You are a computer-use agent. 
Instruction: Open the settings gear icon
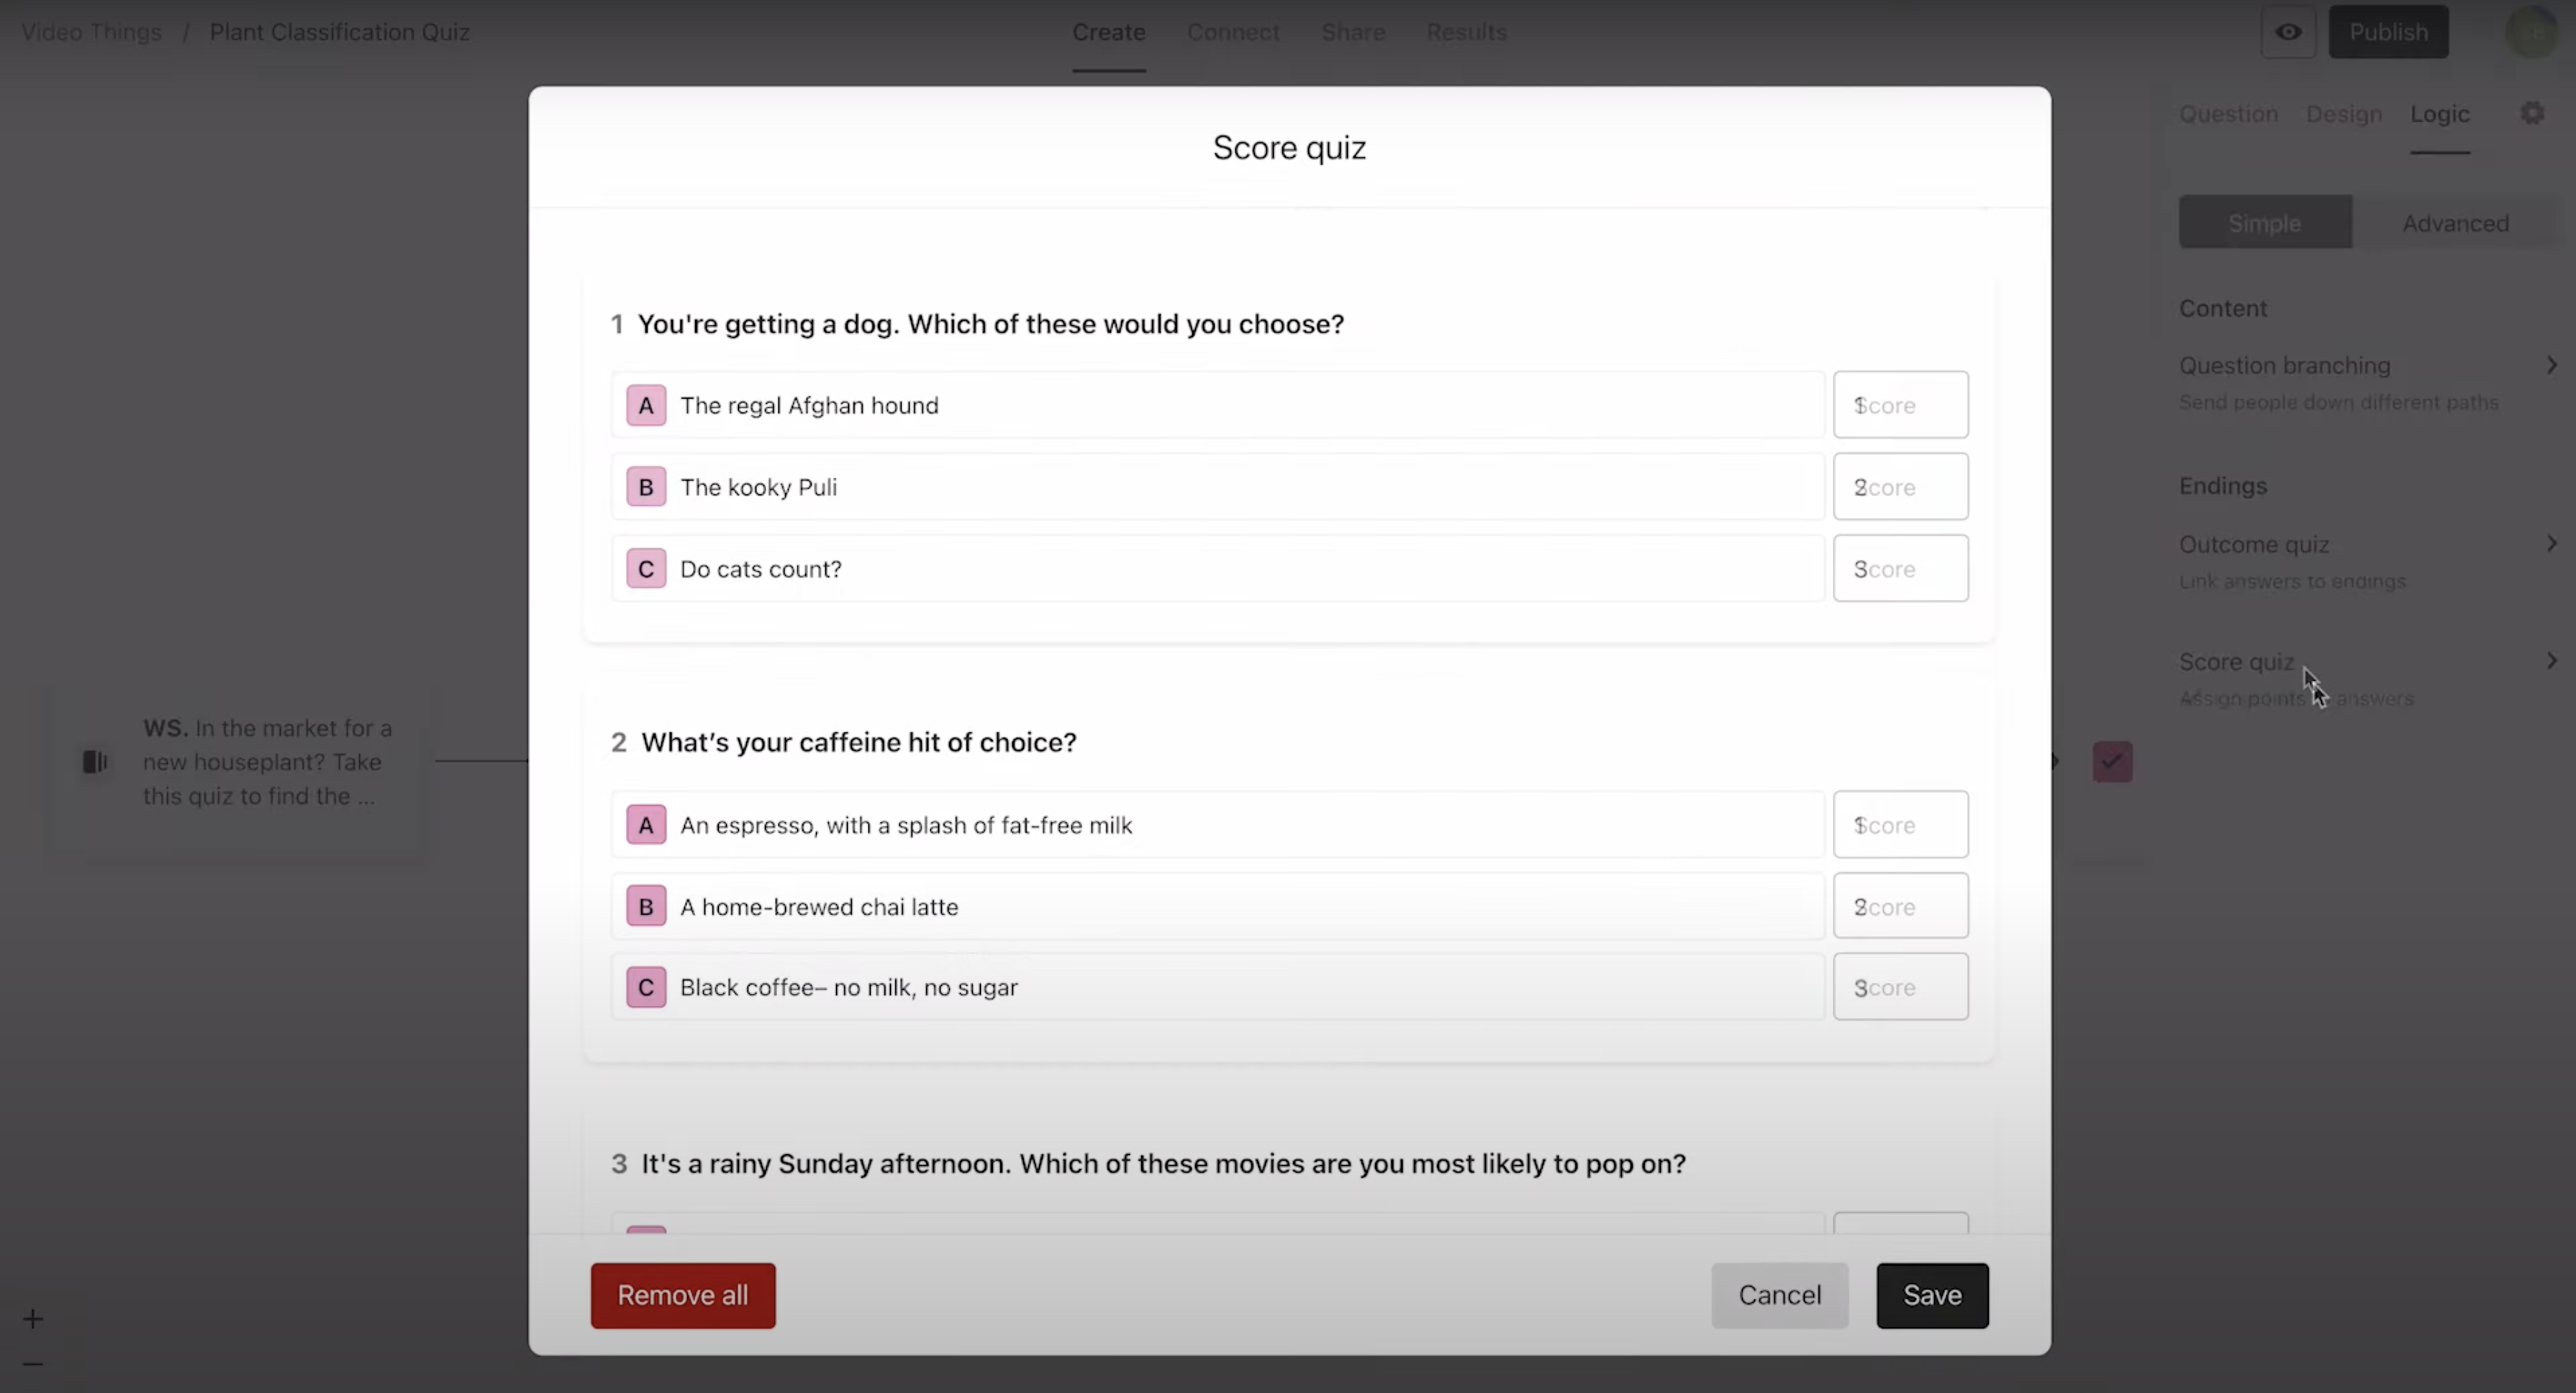tap(2532, 113)
